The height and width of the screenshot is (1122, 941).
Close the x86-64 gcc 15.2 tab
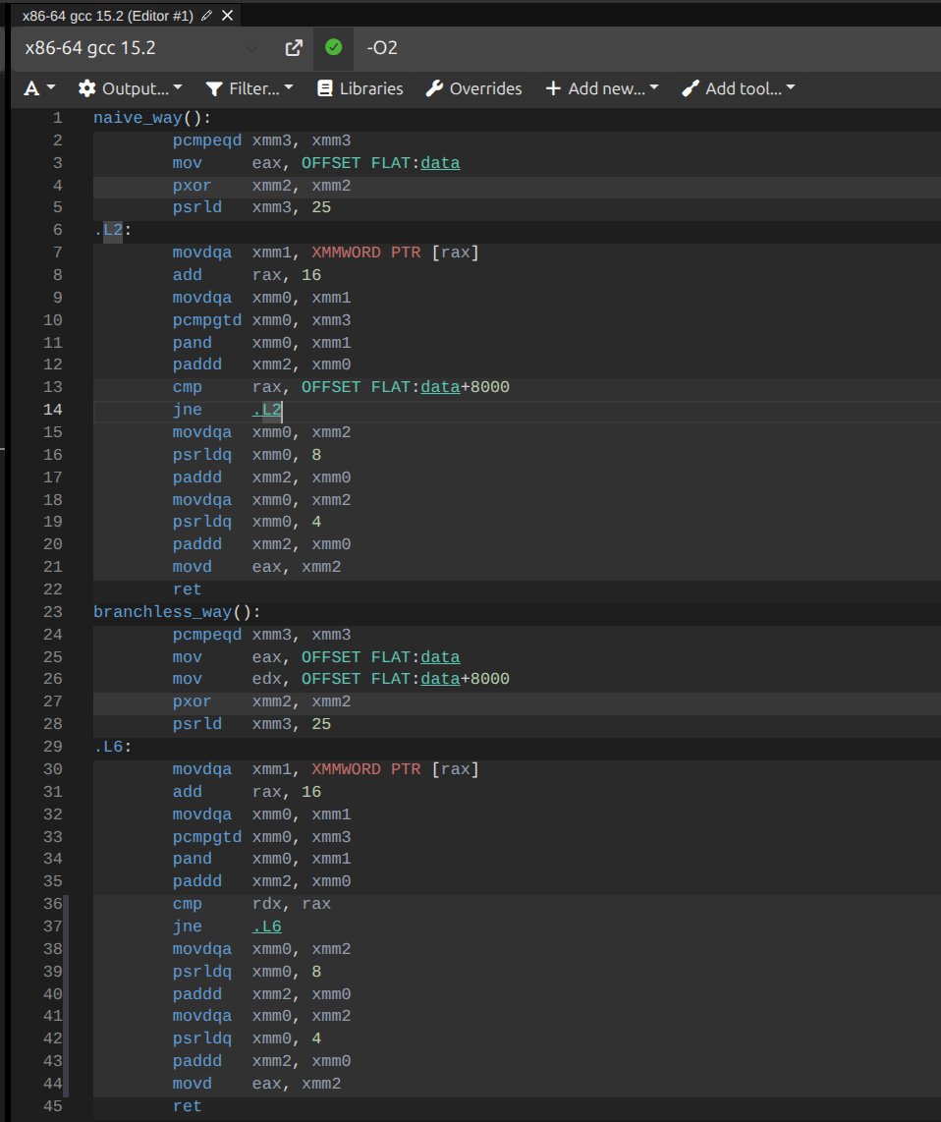tap(228, 16)
